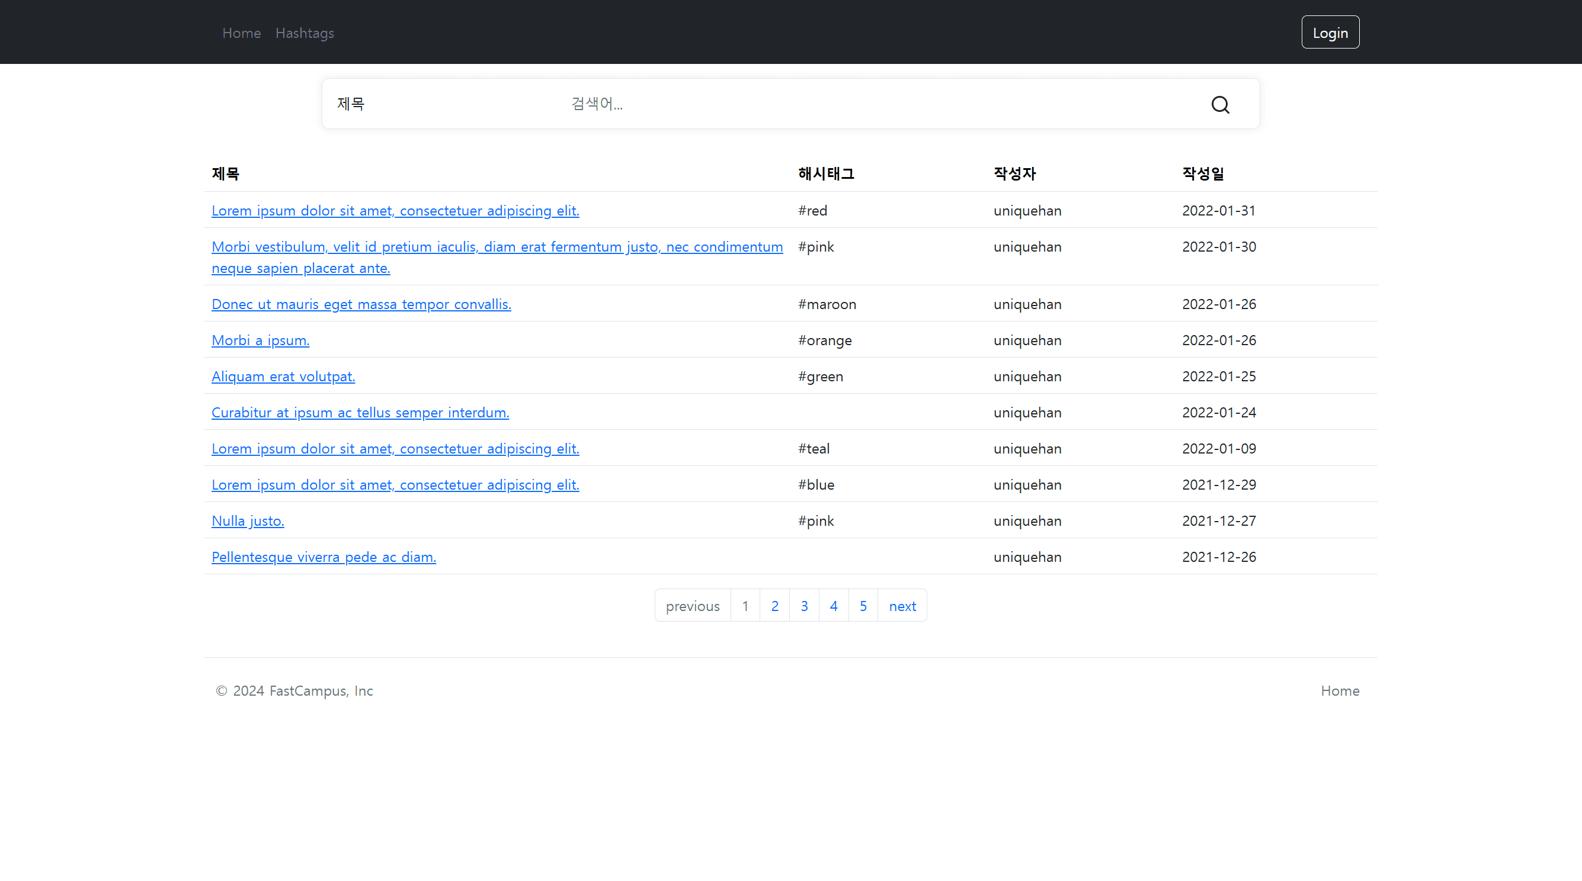The image size is (1582, 881).
Task: Open the Nulla justo article link
Action: 248,521
